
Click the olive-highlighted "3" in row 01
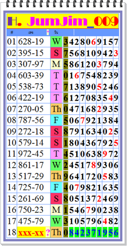coord(66,42)
